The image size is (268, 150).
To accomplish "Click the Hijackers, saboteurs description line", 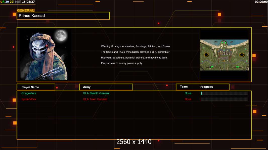I will coord(134,57).
